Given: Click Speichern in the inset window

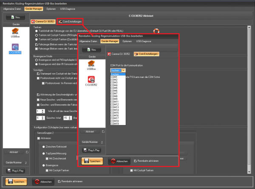Looking at the screenshot, I should click(x=92, y=161).
